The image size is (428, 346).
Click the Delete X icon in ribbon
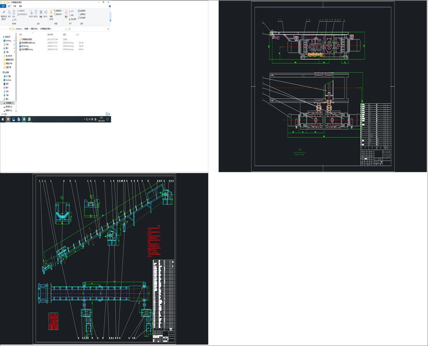[41, 13]
